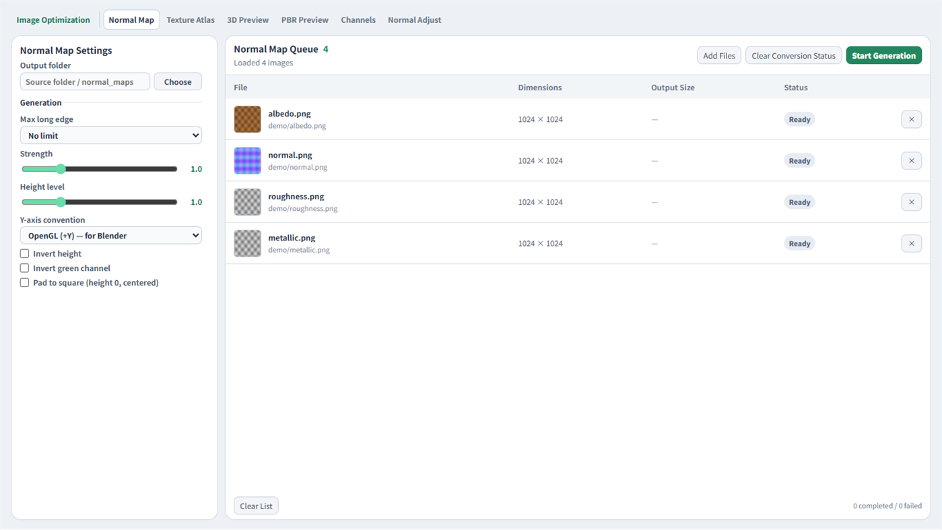Click the demo/roughness.png path text
This screenshot has height=530, width=942.
(303, 209)
